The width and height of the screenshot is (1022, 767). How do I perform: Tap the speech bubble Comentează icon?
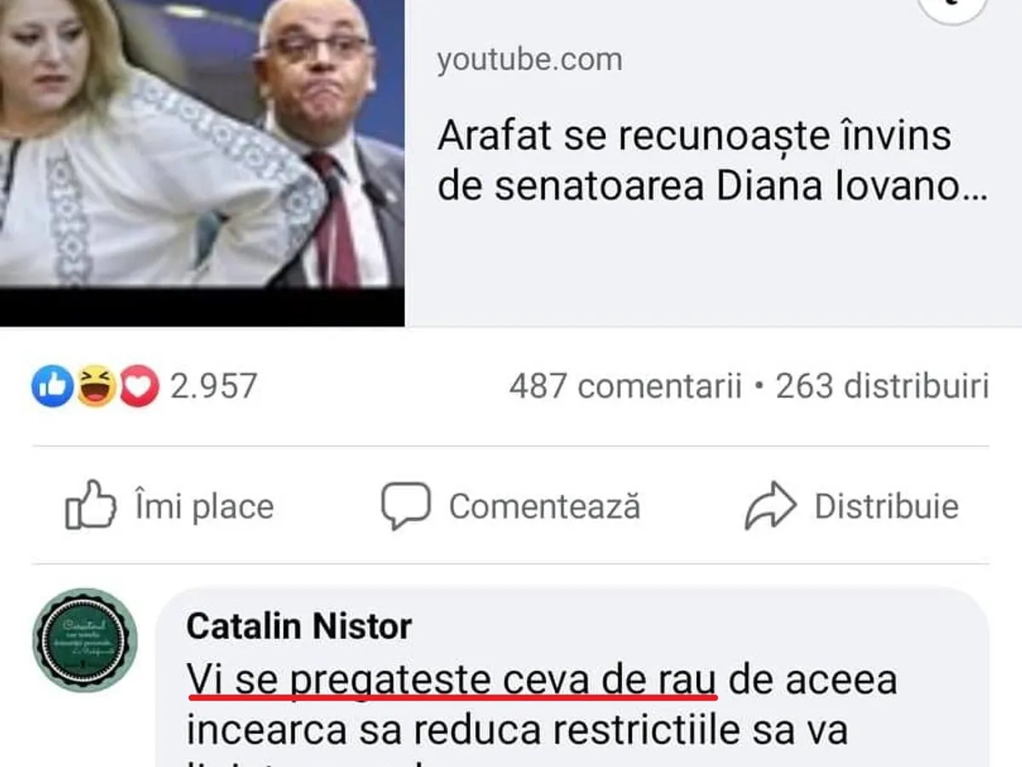coord(405,505)
